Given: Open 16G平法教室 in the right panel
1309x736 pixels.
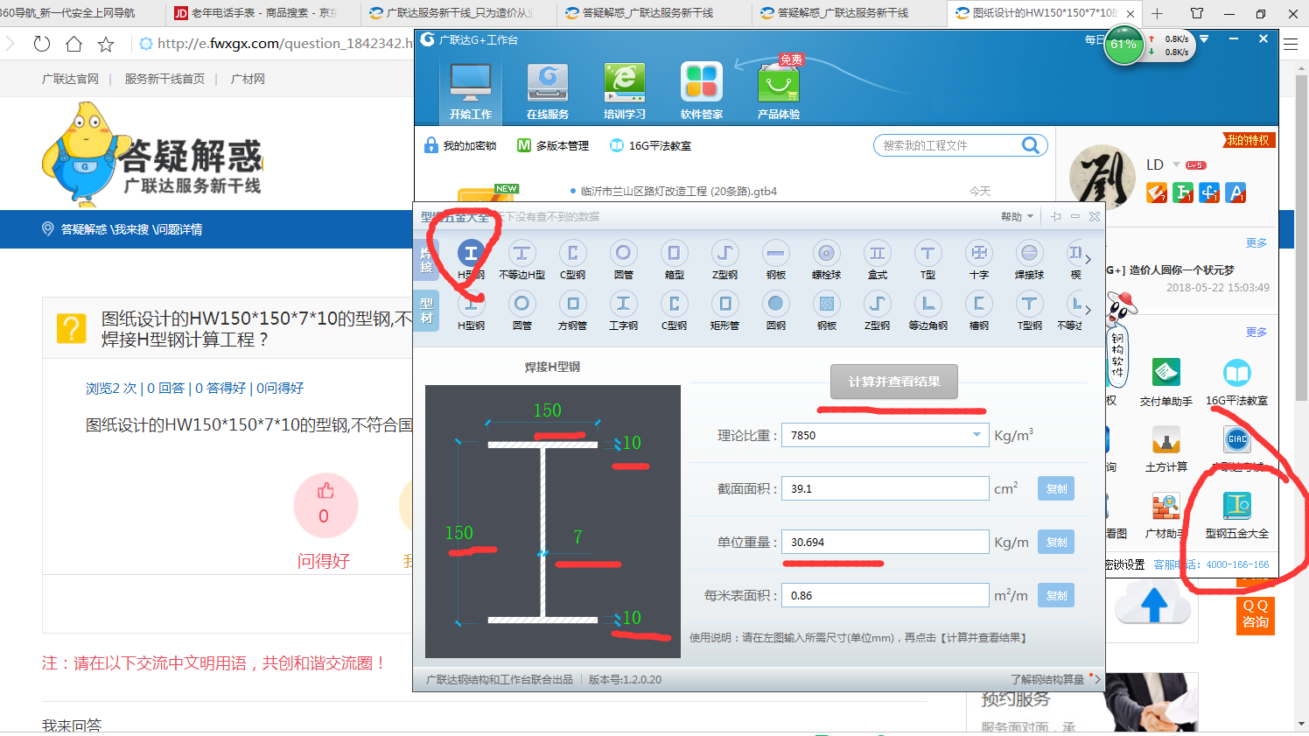Looking at the screenshot, I should 1236,382.
